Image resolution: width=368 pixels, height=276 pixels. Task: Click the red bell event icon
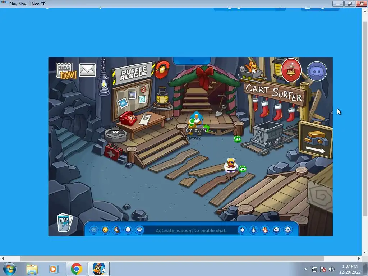click(x=291, y=70)
